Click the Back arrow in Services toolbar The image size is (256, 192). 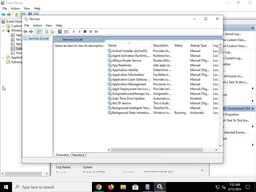click(25, 31)
